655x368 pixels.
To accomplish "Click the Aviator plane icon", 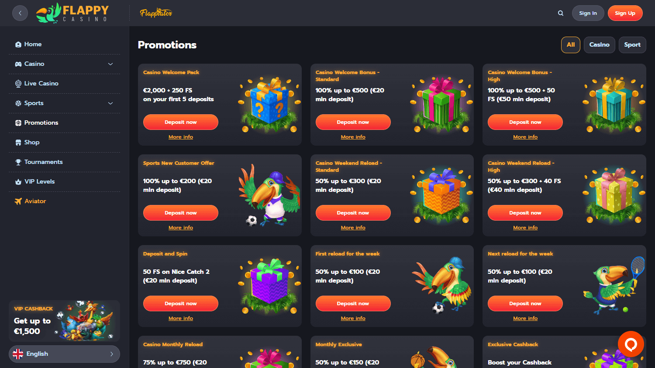I will pyautogui.click(x=18, y=201).
